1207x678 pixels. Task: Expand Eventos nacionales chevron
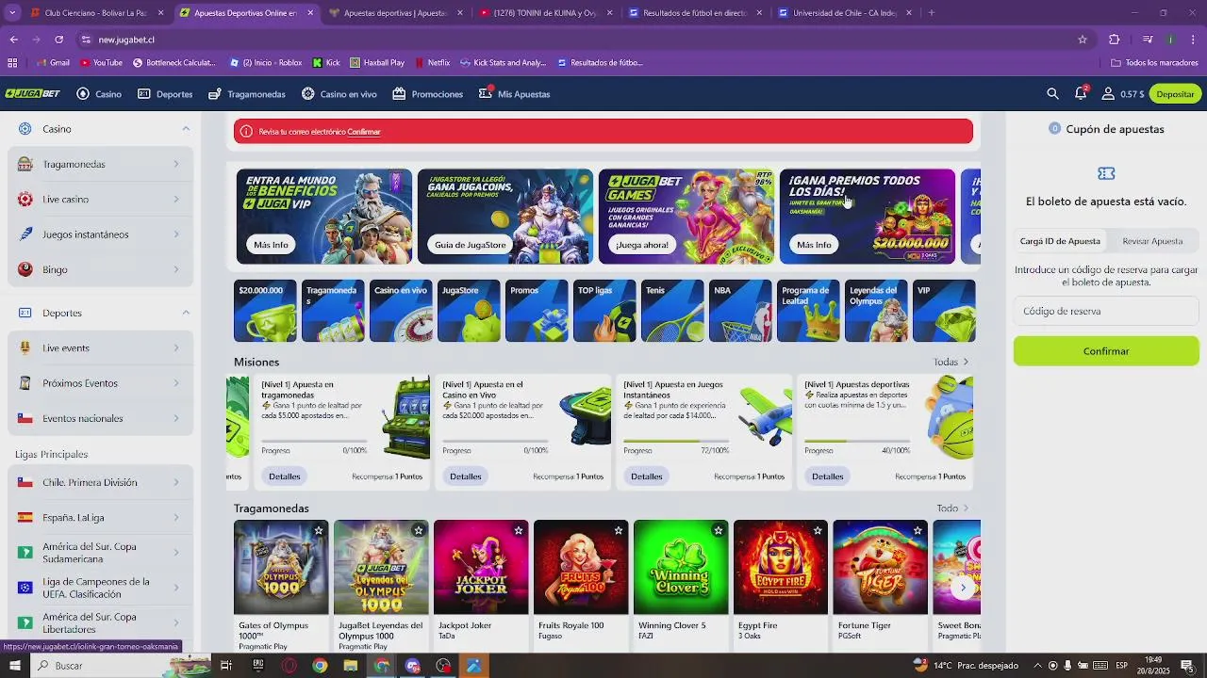(x=176, y=419)
